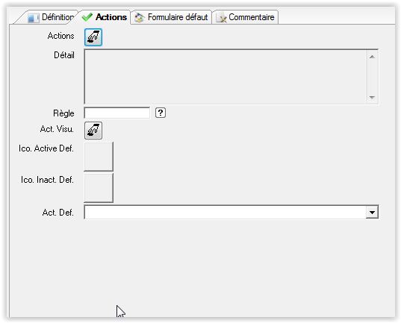Click the Actions editor icon button

(93, 37)
